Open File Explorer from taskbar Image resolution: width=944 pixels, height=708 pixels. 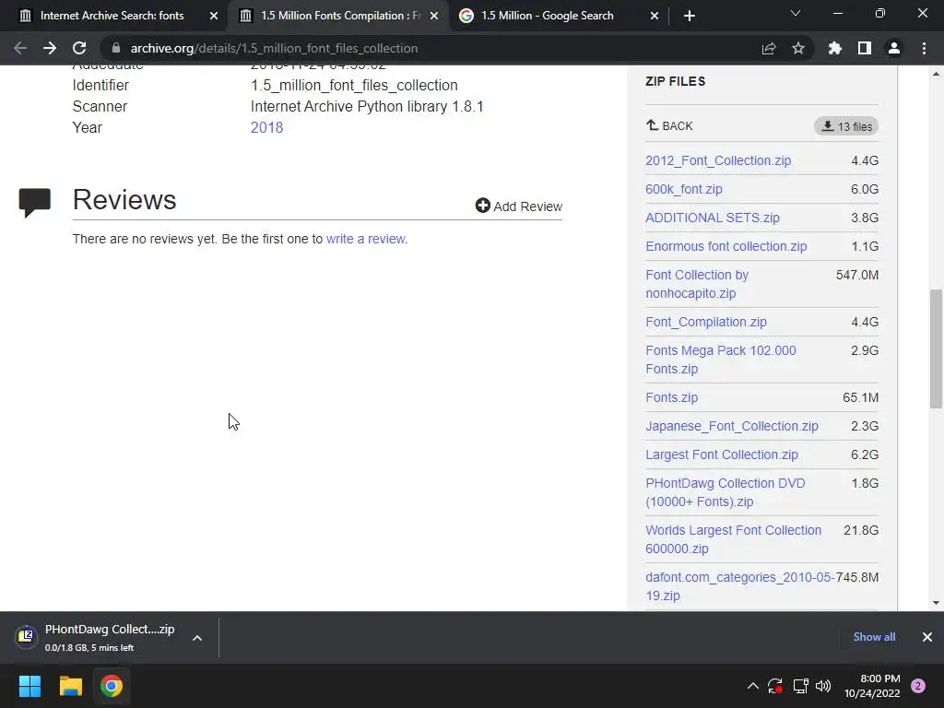tap(70, 686)
